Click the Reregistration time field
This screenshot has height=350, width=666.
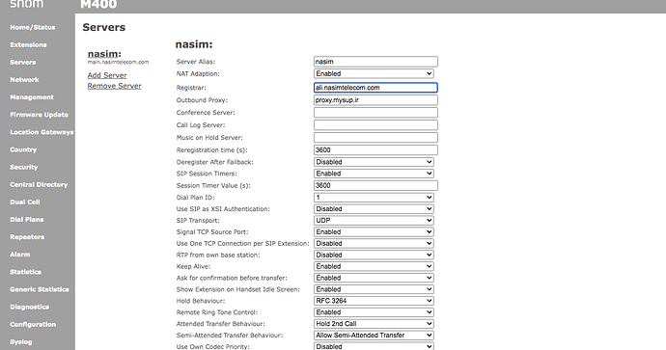(x=375, y=149)
